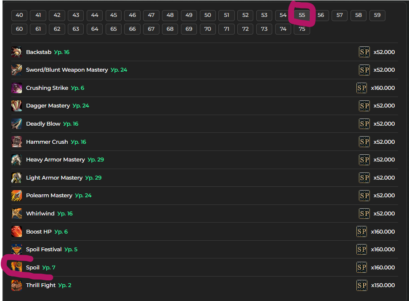Switch to level 60 tab

click(19, 29)
